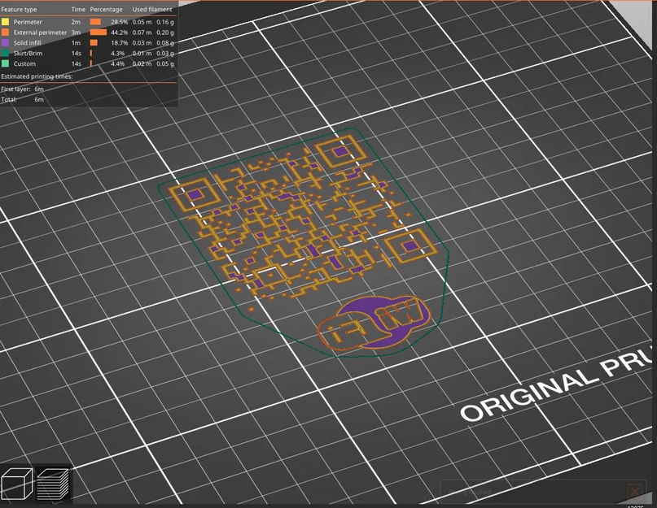
Task: Click the "Feature type" column header
Action: (x=19, y=9)
